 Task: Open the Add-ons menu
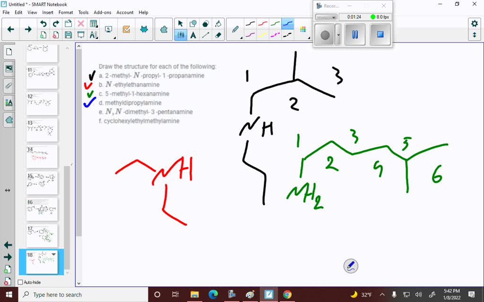coord(103,12)
